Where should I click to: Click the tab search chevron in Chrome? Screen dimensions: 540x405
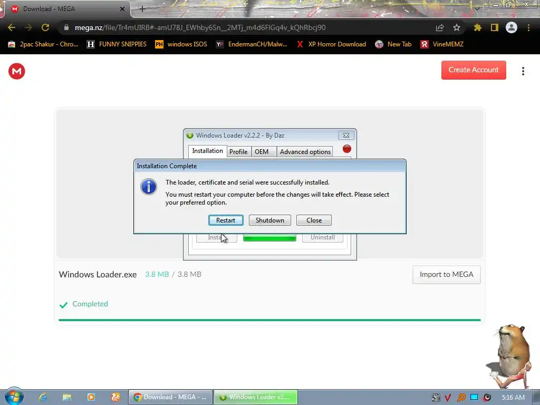[477, 9]
